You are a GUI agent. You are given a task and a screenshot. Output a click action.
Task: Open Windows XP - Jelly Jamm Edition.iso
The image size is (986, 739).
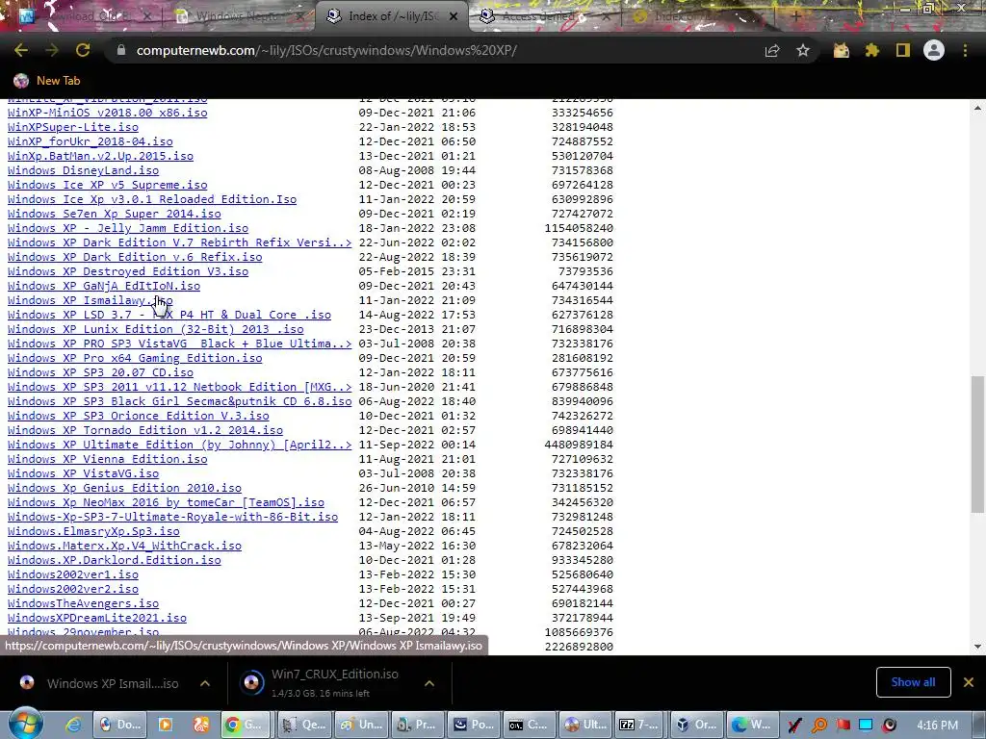click(128, 228)
